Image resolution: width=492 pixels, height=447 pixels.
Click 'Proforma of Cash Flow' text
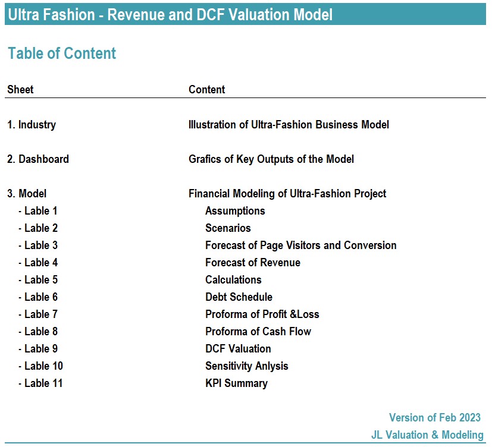pyautogui.click(x=258, y=331)
